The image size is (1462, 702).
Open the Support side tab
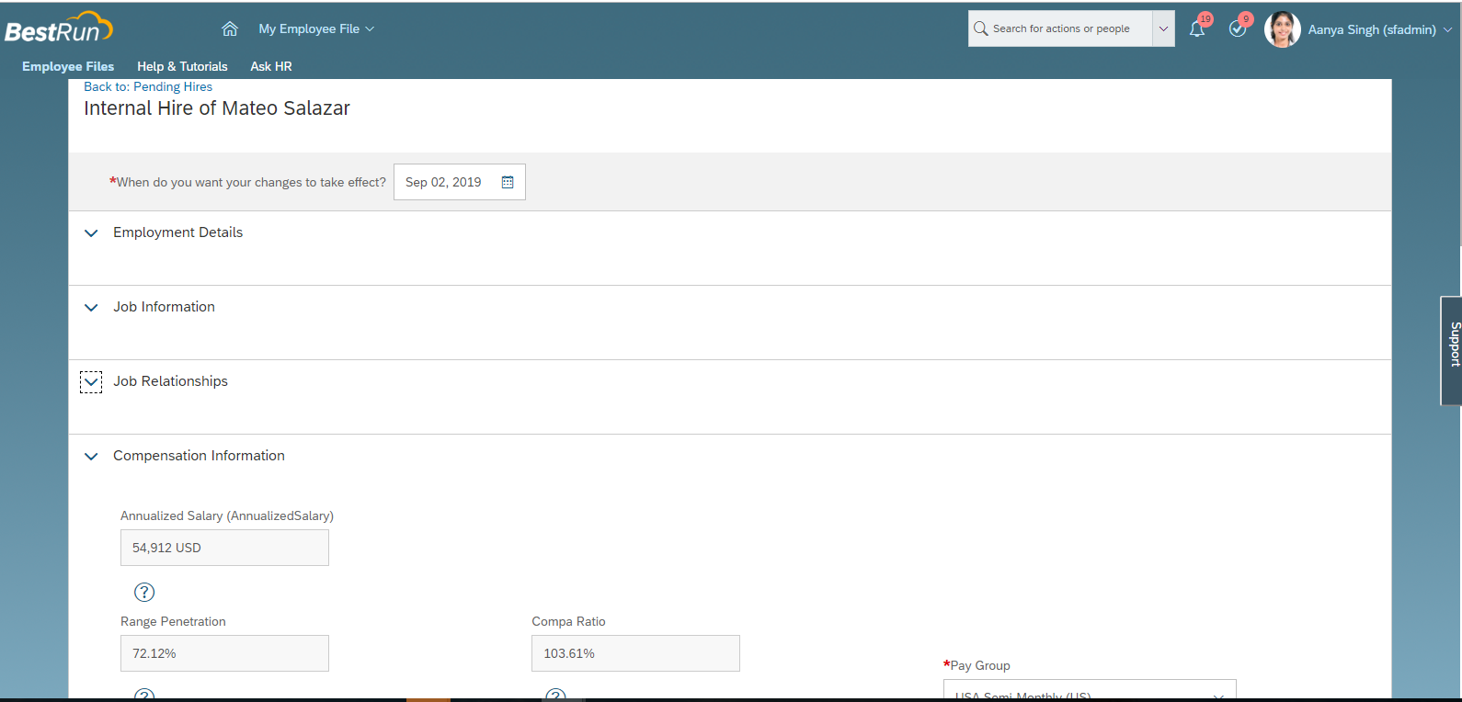(x=1452, y=350)
